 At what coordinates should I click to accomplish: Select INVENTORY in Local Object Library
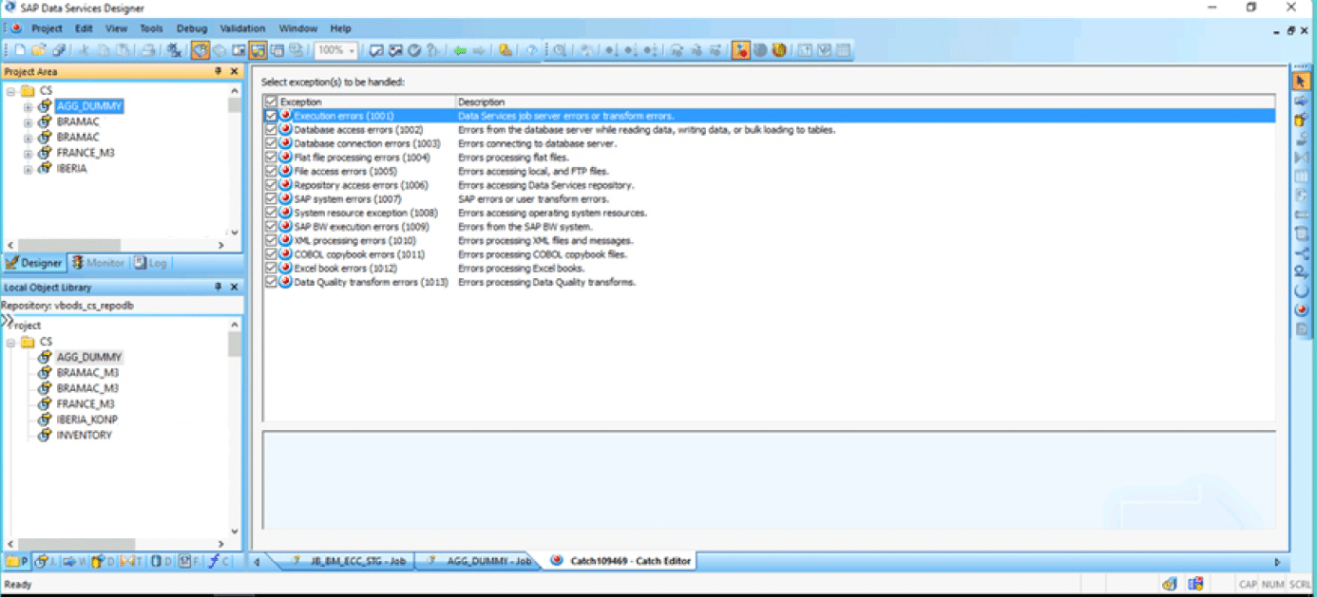pos(84,435)
